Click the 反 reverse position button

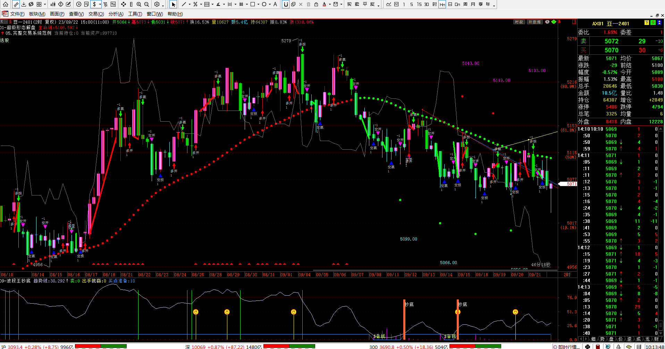tap(372, 4)
